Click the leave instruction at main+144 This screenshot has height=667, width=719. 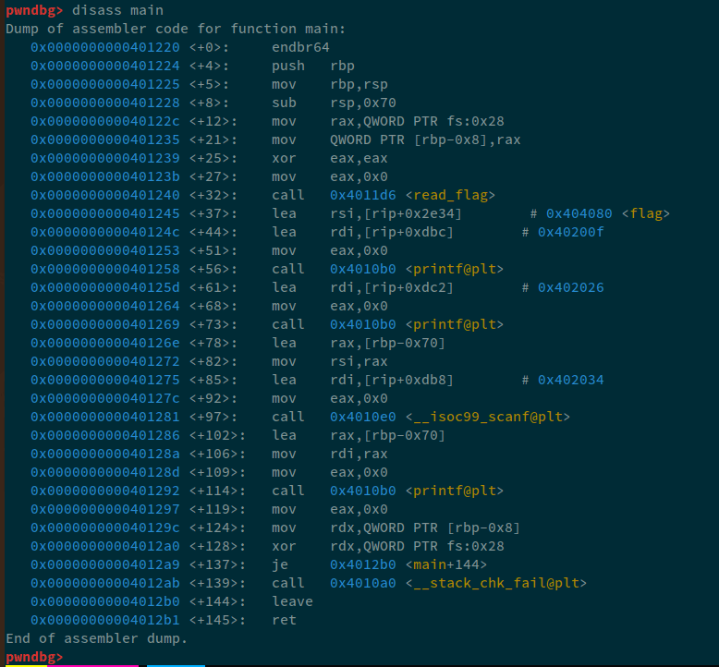point(292,601)
